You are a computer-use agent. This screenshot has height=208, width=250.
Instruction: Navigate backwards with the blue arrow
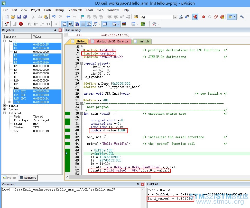(x=68, y=17)
